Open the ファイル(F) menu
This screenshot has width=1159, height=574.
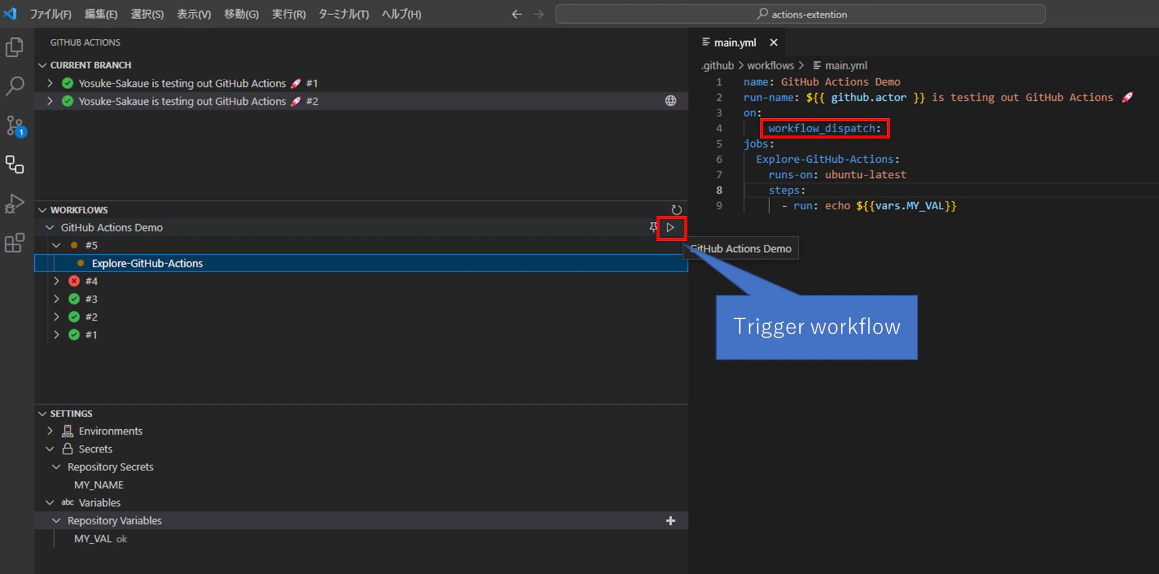pyautogui.click(x=50, y=14)
